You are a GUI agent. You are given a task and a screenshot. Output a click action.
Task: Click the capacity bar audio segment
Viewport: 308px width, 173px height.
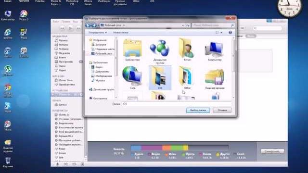coord(136,148)
